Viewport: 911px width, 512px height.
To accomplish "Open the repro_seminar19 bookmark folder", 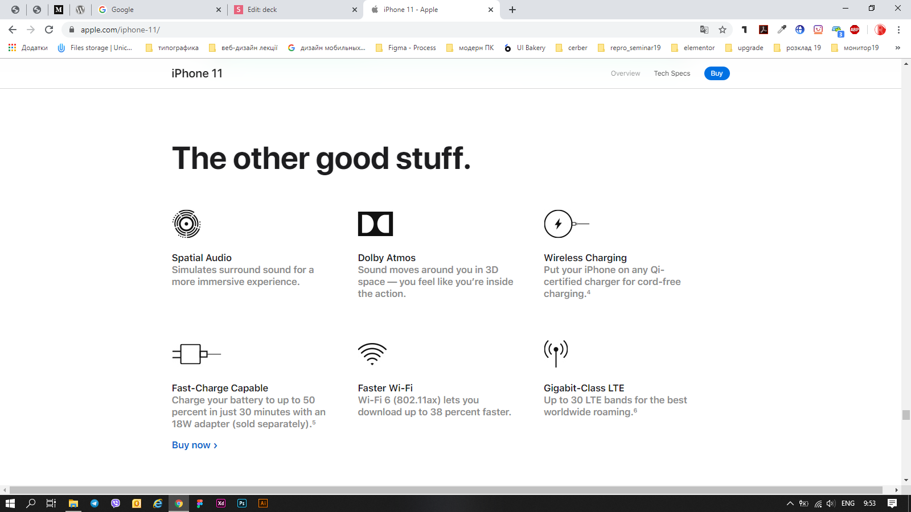I will (x=629, y=48).
